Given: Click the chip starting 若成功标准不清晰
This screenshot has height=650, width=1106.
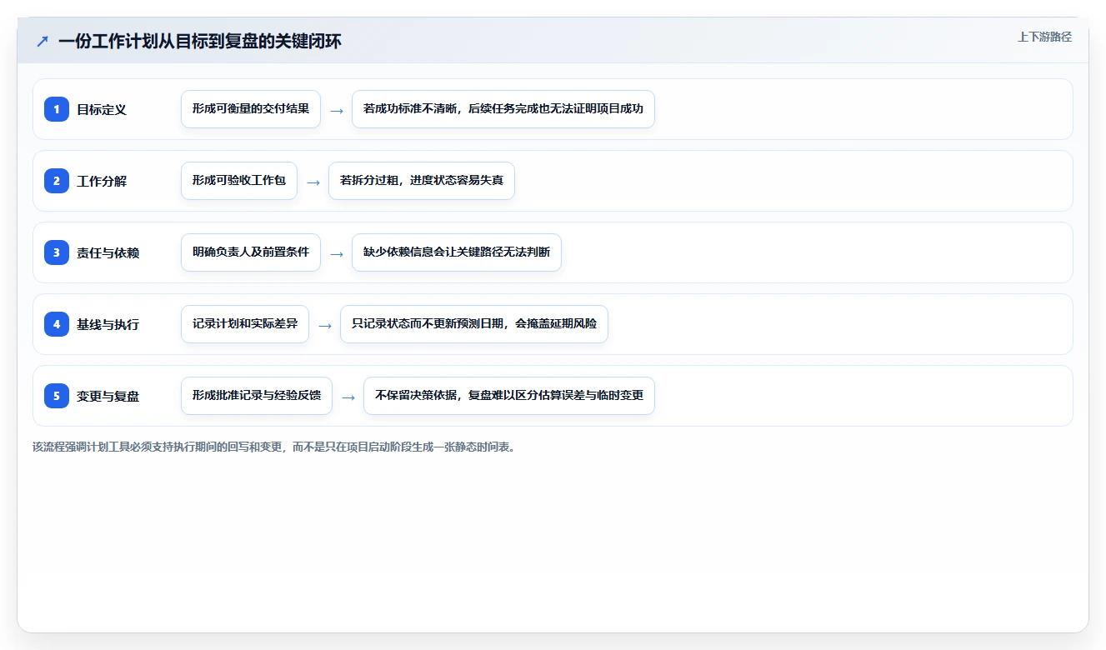Looking at the screenshot, I should (503, 109).
